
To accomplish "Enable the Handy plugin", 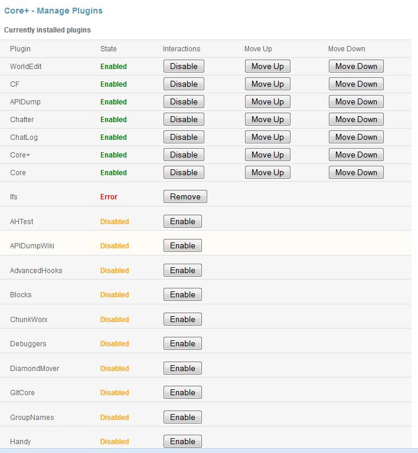I will point(182,442).
